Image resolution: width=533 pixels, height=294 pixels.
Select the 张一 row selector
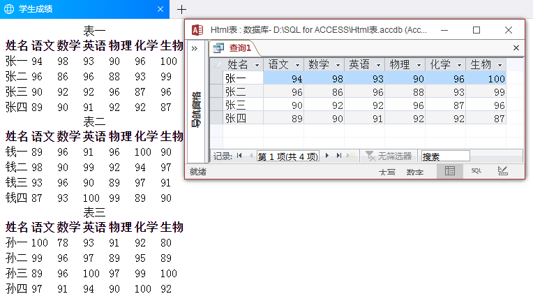click(x=216, y=79)
